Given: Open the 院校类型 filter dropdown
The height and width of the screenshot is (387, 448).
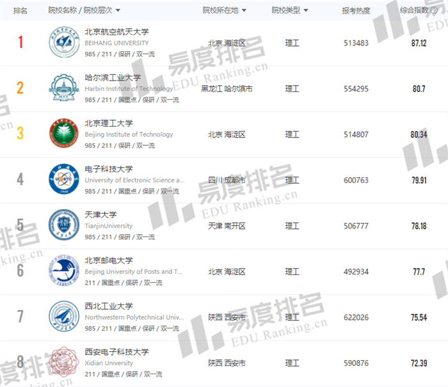Looking at the screenshot, I should tap(290, 11).
